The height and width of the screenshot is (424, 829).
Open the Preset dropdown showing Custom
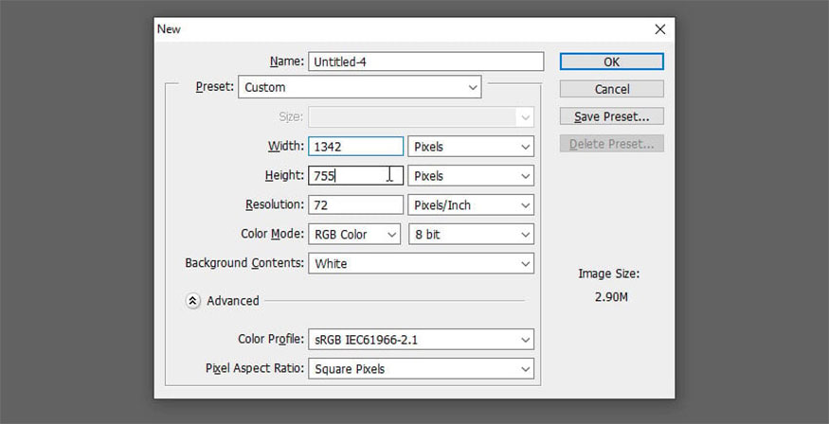[x=360, y=87]
